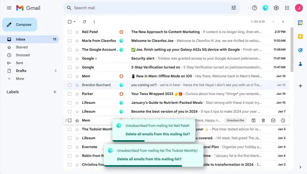
Task: Open the Inbox folder
Action: [x=30, y=39]
